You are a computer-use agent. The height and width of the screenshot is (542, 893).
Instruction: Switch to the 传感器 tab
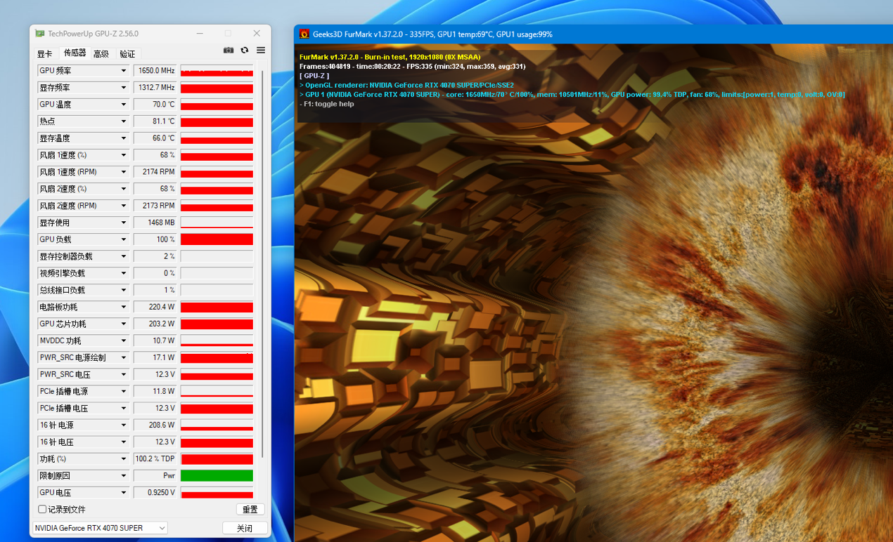click(x=75, y=53)
